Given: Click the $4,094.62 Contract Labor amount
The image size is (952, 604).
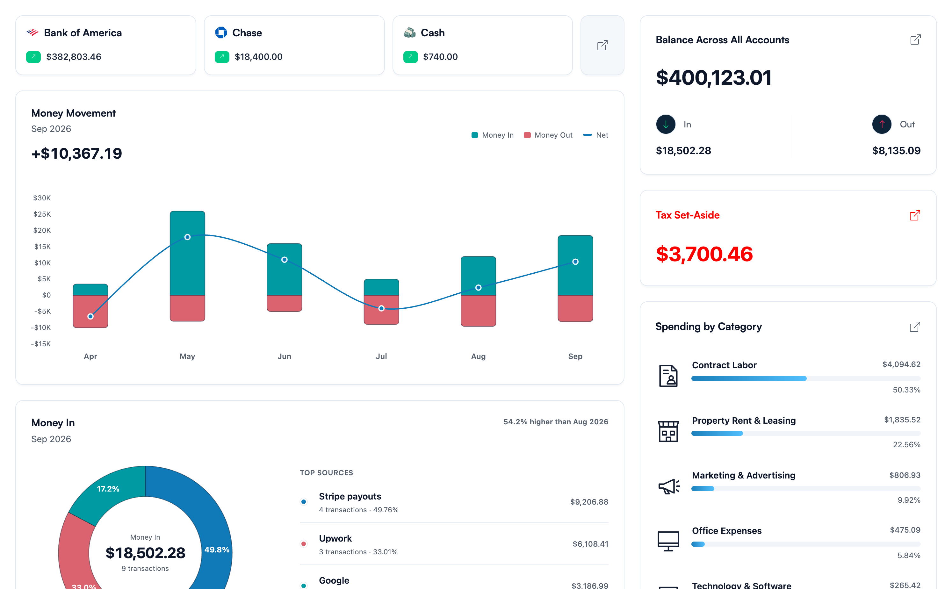Looking at the screenshot, I should [901, 364].
